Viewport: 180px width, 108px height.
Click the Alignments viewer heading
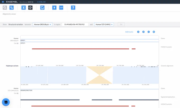pyautogui.click(x=9, y=14)
